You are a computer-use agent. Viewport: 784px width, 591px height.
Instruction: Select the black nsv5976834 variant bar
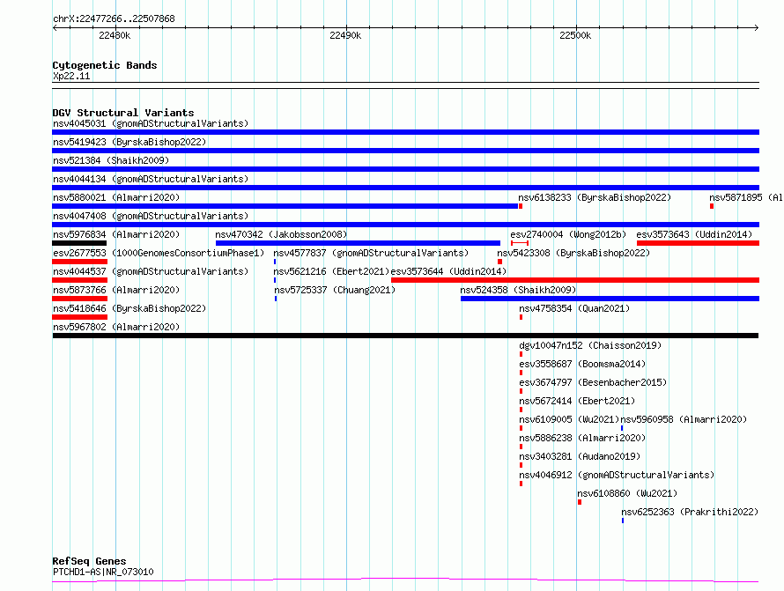click(79, 243)
